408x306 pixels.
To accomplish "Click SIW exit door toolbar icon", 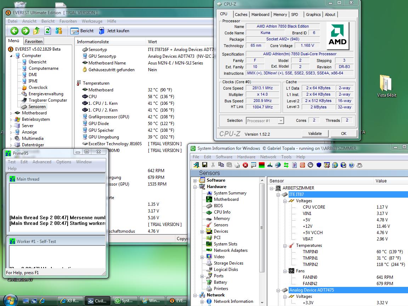I will (197, 165).
